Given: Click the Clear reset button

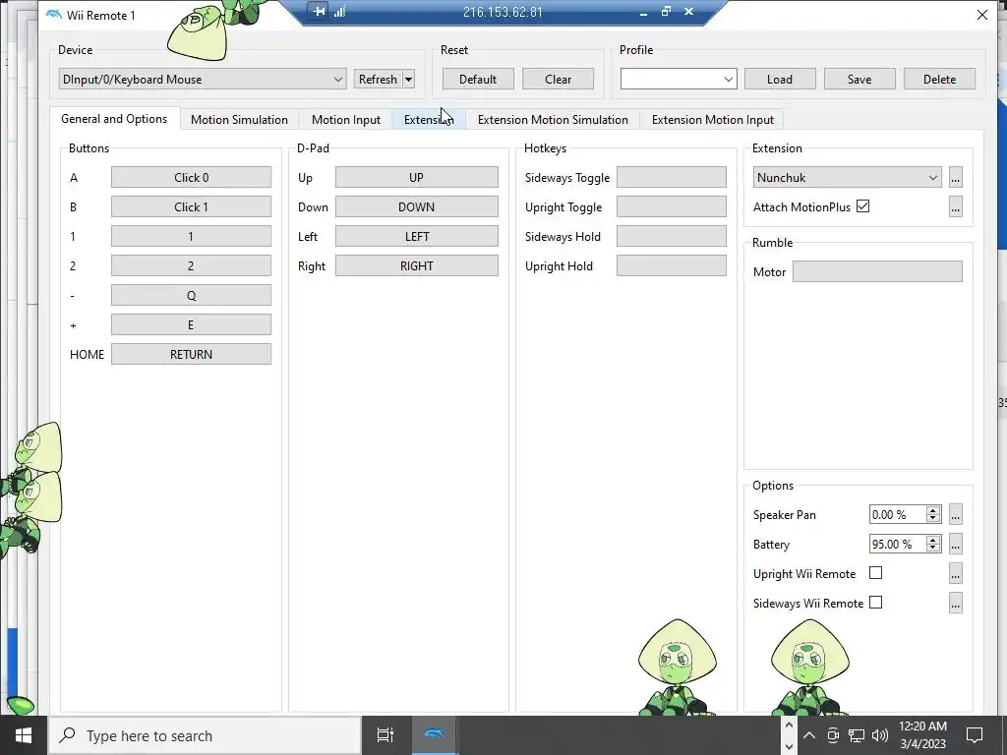Looking at the screenshot, I should pos(559,80).
